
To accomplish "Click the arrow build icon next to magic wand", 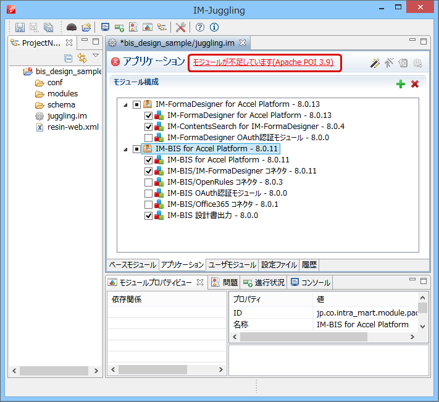I will [x=389, y=63].
